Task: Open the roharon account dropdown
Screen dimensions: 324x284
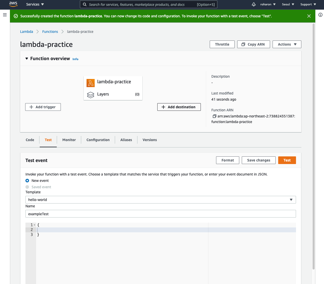Action: (x=268, y=4)
